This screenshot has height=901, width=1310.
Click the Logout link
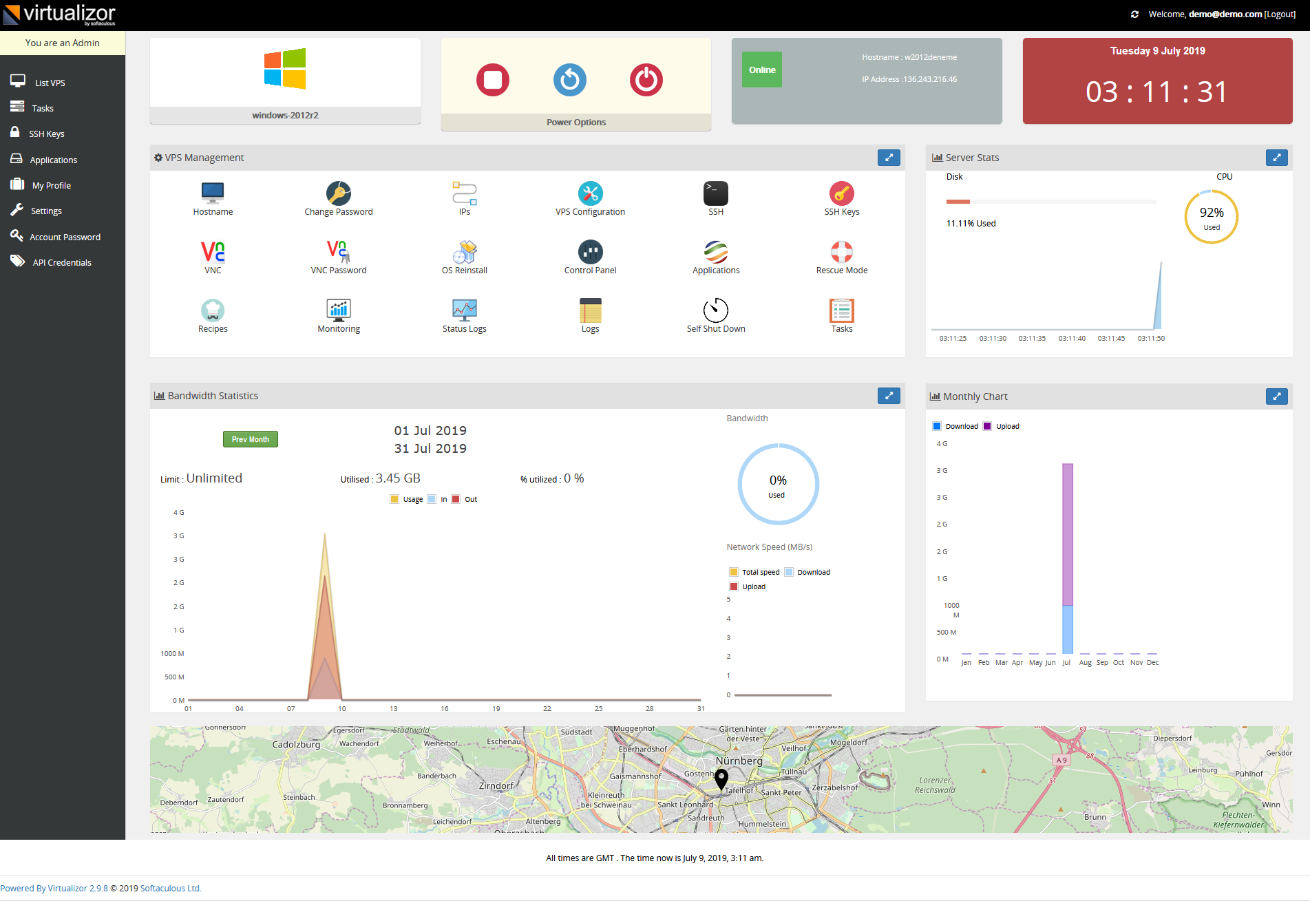click(x=1280, y=14)
